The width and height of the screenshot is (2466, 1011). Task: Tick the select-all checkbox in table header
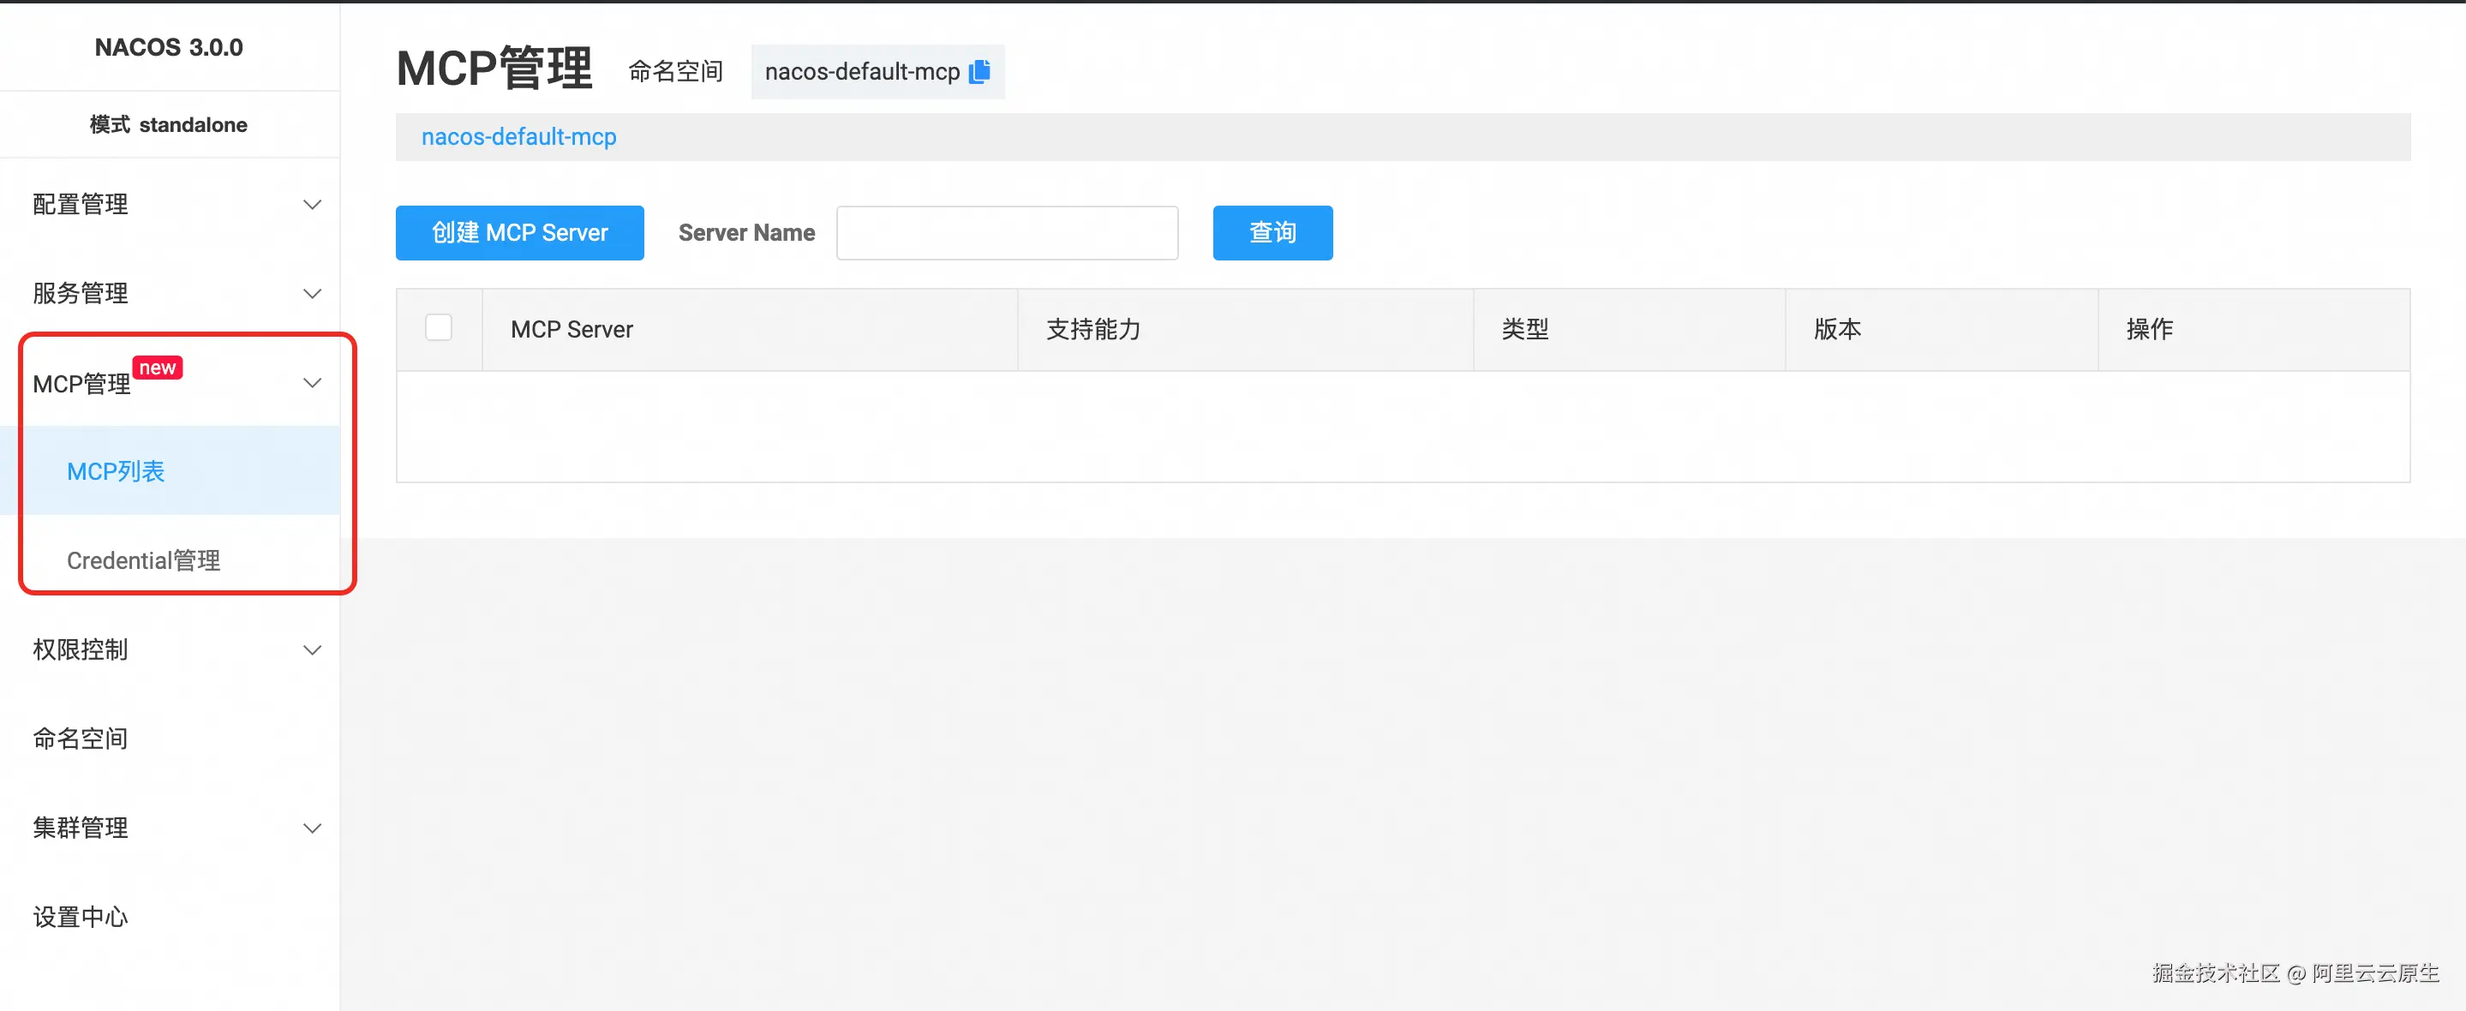click(439, 327)
